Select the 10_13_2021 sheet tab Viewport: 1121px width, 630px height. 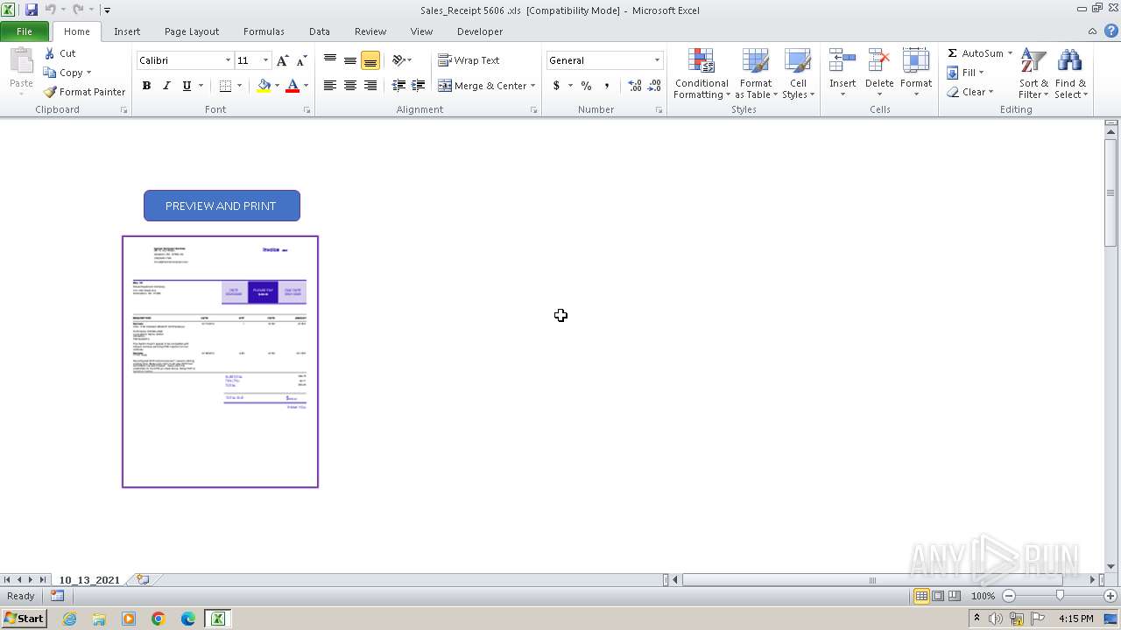point(89,580)
